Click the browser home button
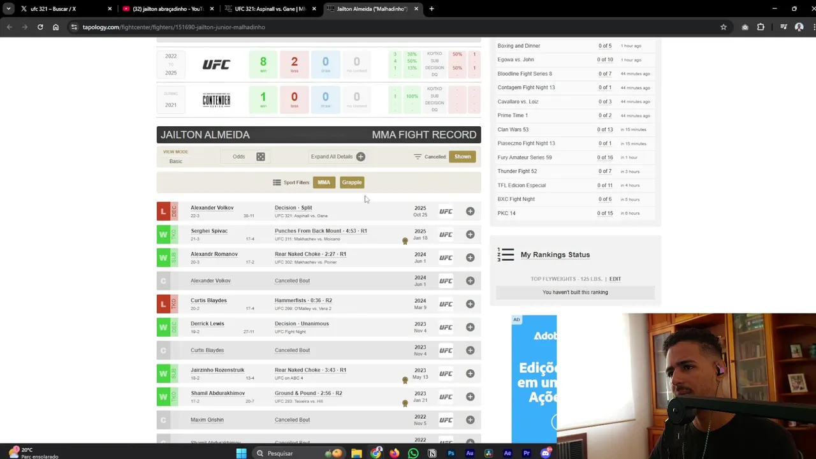Image resolution: width=816 pixels, height=459 pixels. [x=55, y=27]
